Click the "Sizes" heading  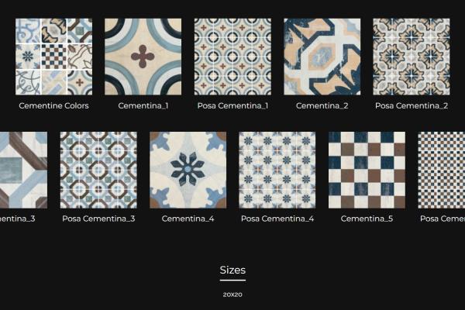[x=232, y=270]
